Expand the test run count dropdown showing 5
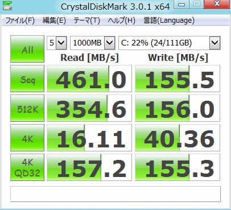This screenshot has height=210, width=231. [57, 43]
